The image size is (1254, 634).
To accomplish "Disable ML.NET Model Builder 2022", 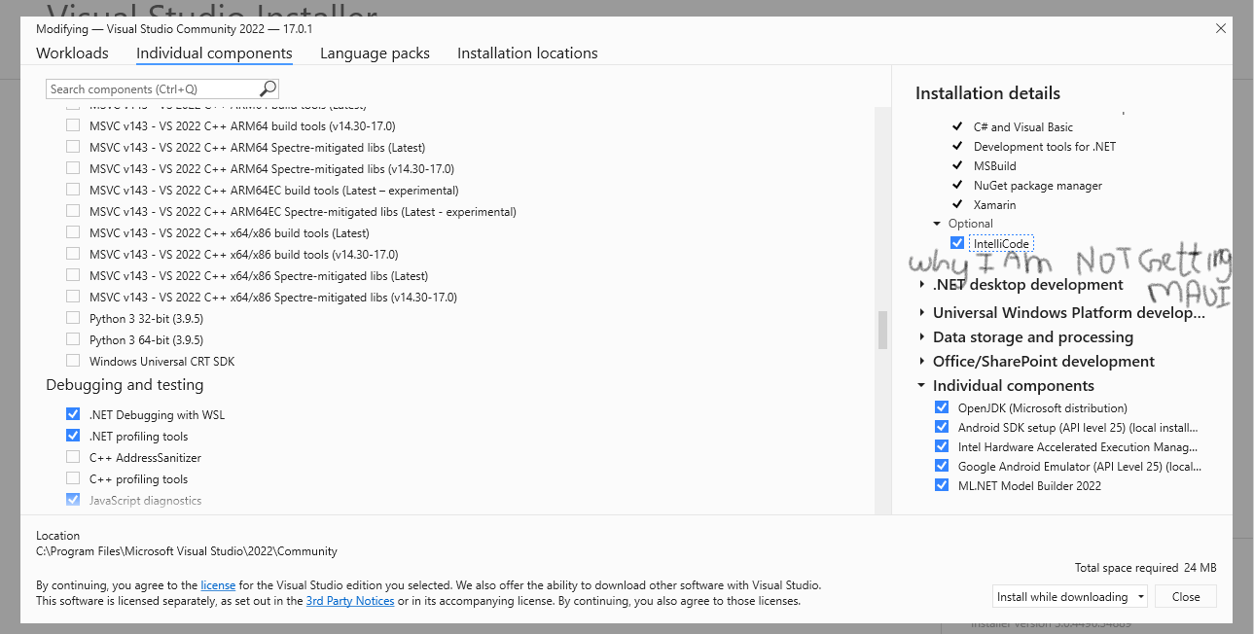I will (941, 485).
